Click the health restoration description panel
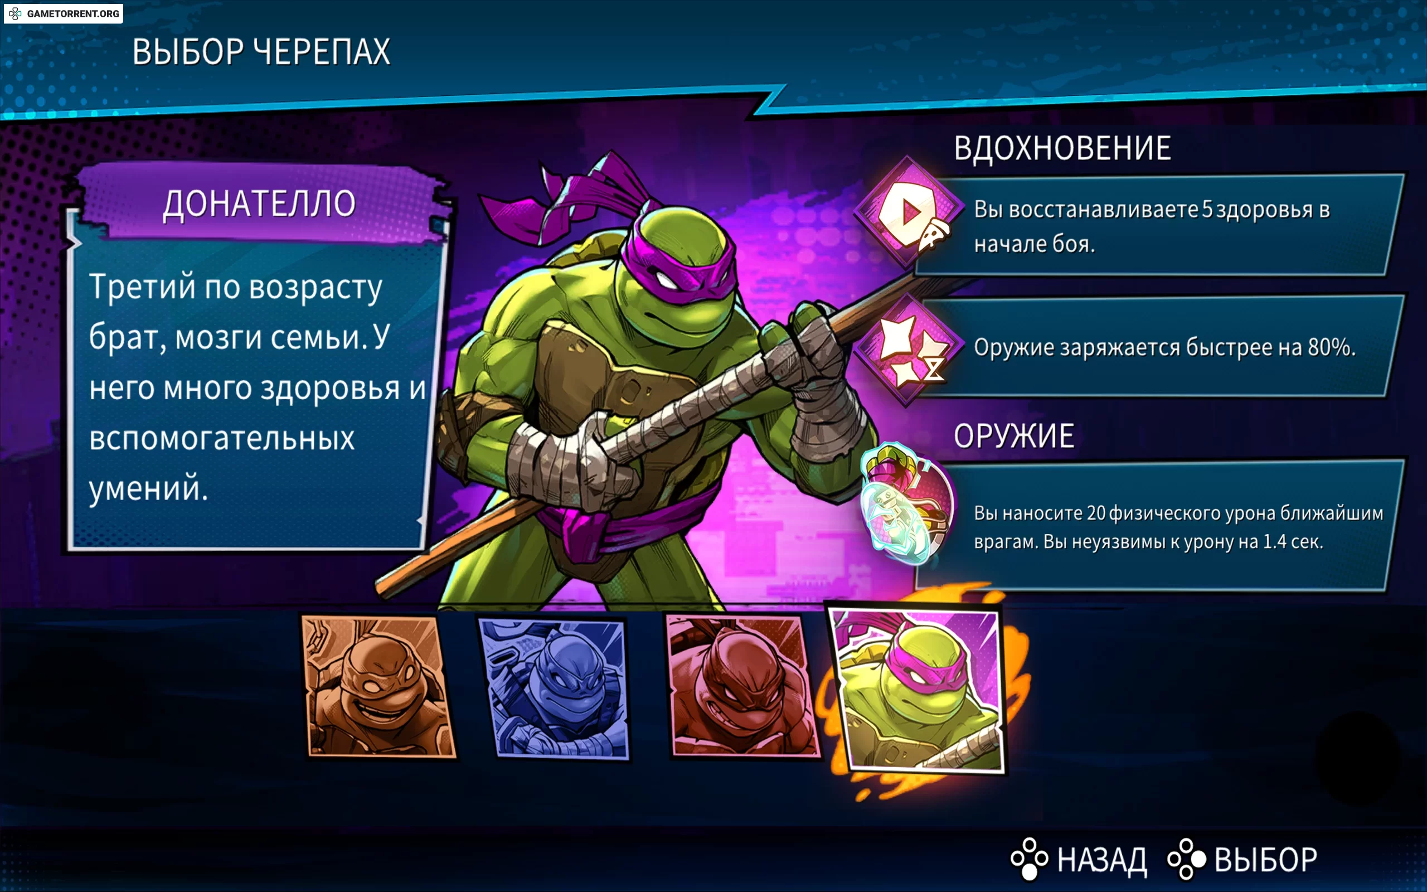The image size is (1427, 892). 1159,225
